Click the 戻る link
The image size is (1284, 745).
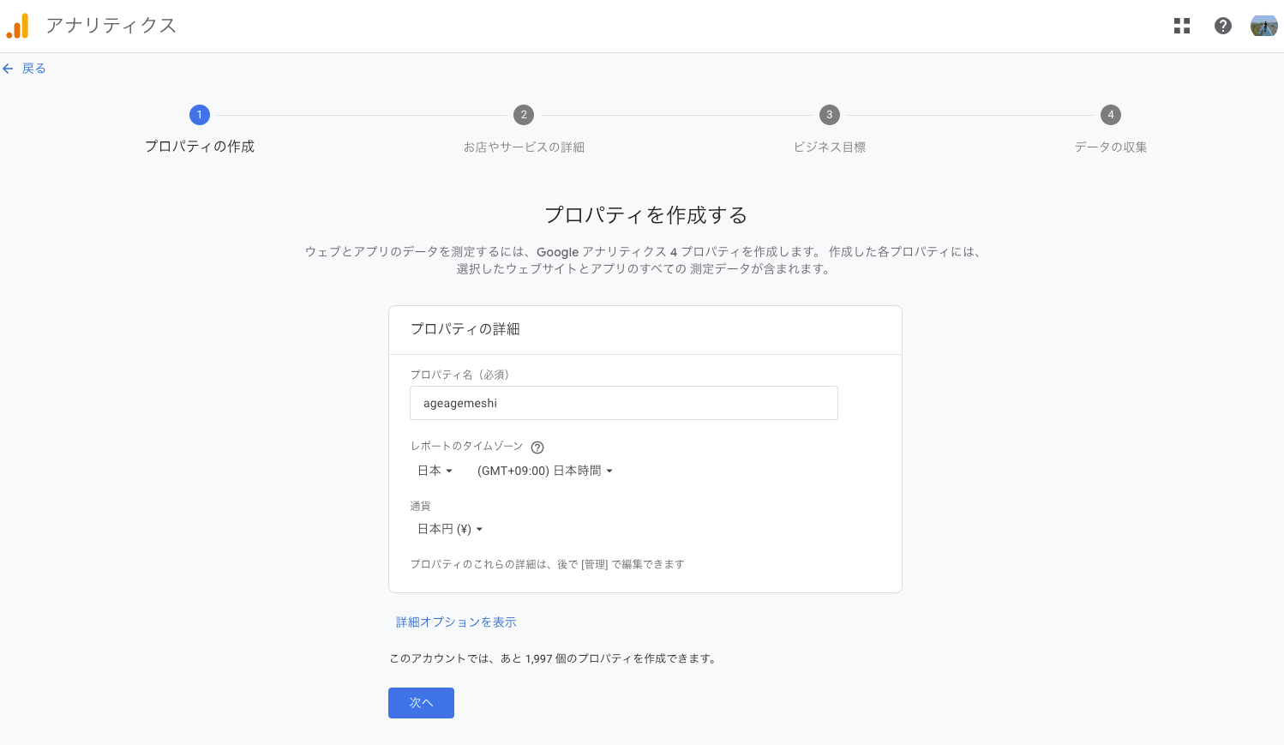[x=34, y=69]
